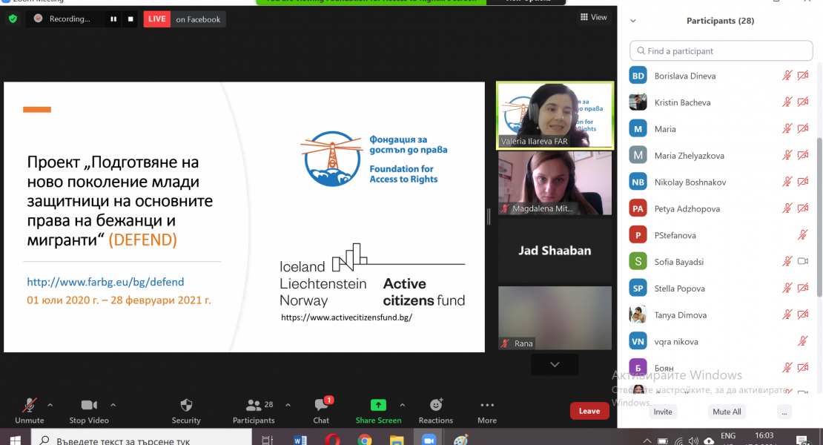Click Sofia Bayadsi's camera icon
The width and height of the screenshot is (823, 445).
click(803, 261)
